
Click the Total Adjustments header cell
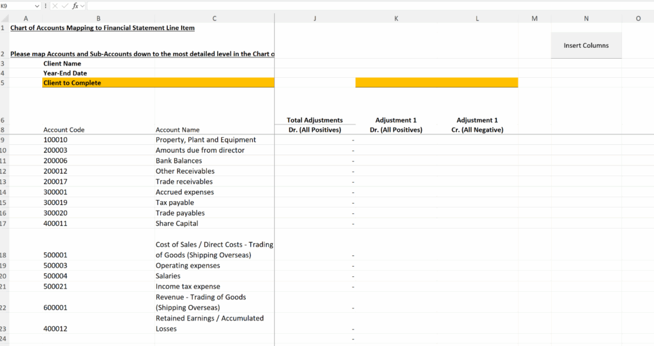314,120
